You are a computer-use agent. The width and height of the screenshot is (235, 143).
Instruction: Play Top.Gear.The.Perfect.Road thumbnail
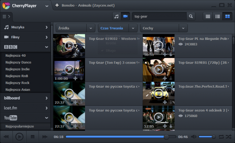pos(159,94)
